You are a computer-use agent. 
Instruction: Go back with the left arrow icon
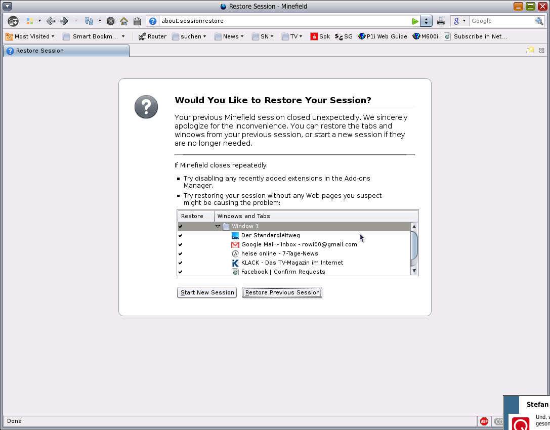pos(50,21)
